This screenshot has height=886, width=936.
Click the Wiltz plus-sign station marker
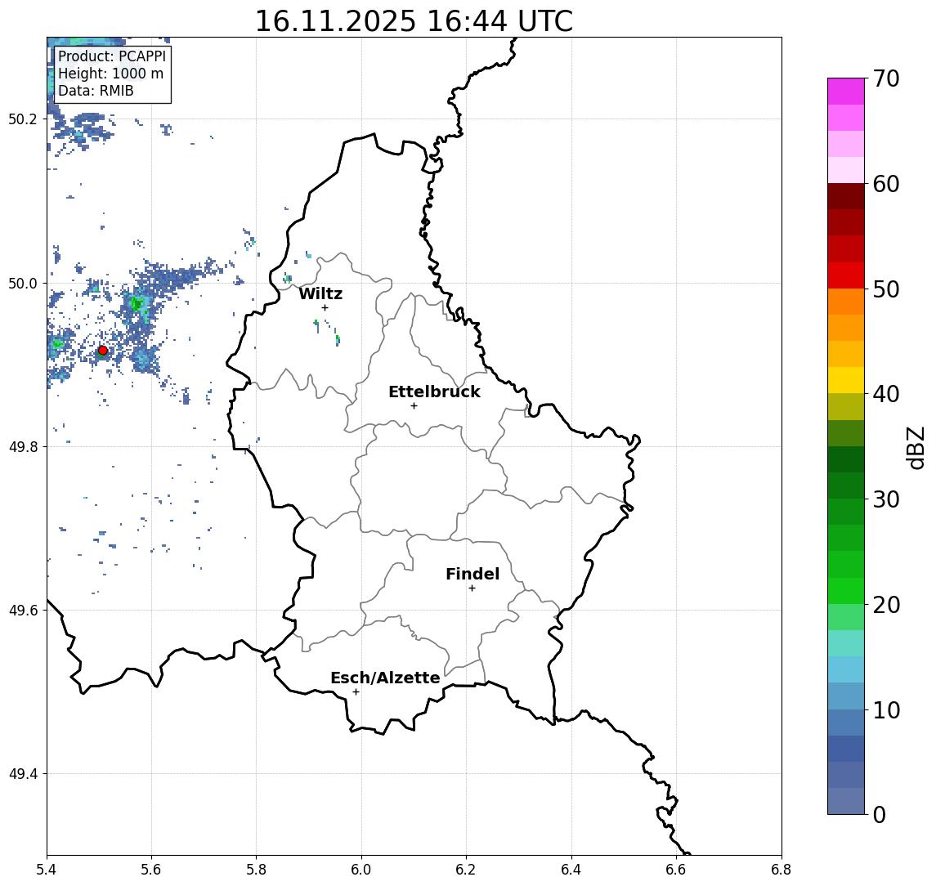325,307
